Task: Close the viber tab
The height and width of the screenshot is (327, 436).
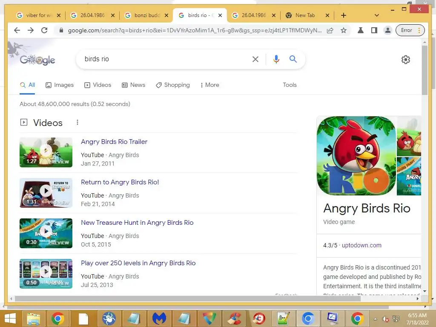Action: point(59,15)
